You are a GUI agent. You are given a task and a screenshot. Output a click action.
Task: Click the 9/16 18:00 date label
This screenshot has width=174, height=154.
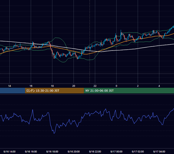pos(52,151)
